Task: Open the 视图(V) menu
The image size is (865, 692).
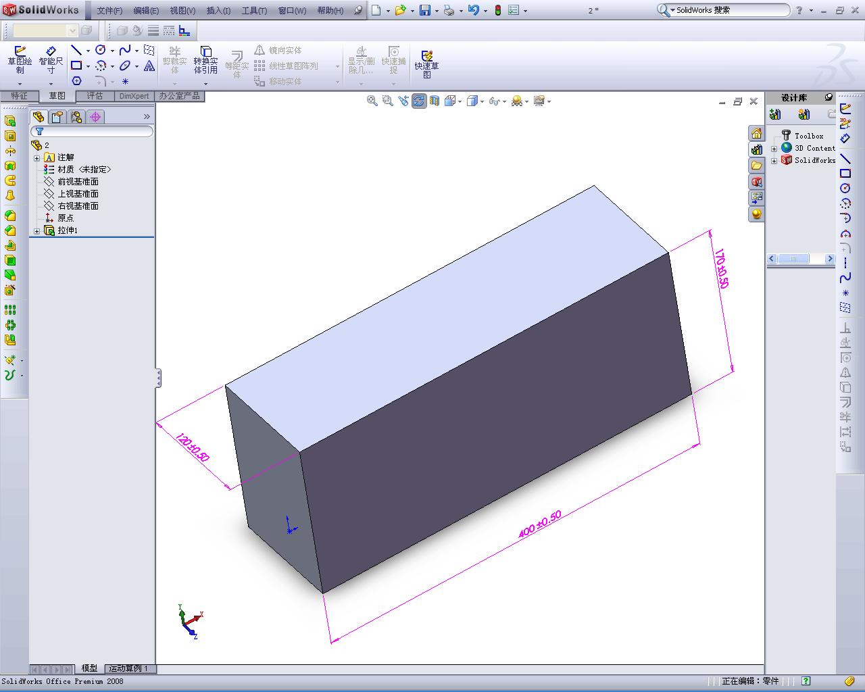Action: pyautogui.click(x=182, y=10)
